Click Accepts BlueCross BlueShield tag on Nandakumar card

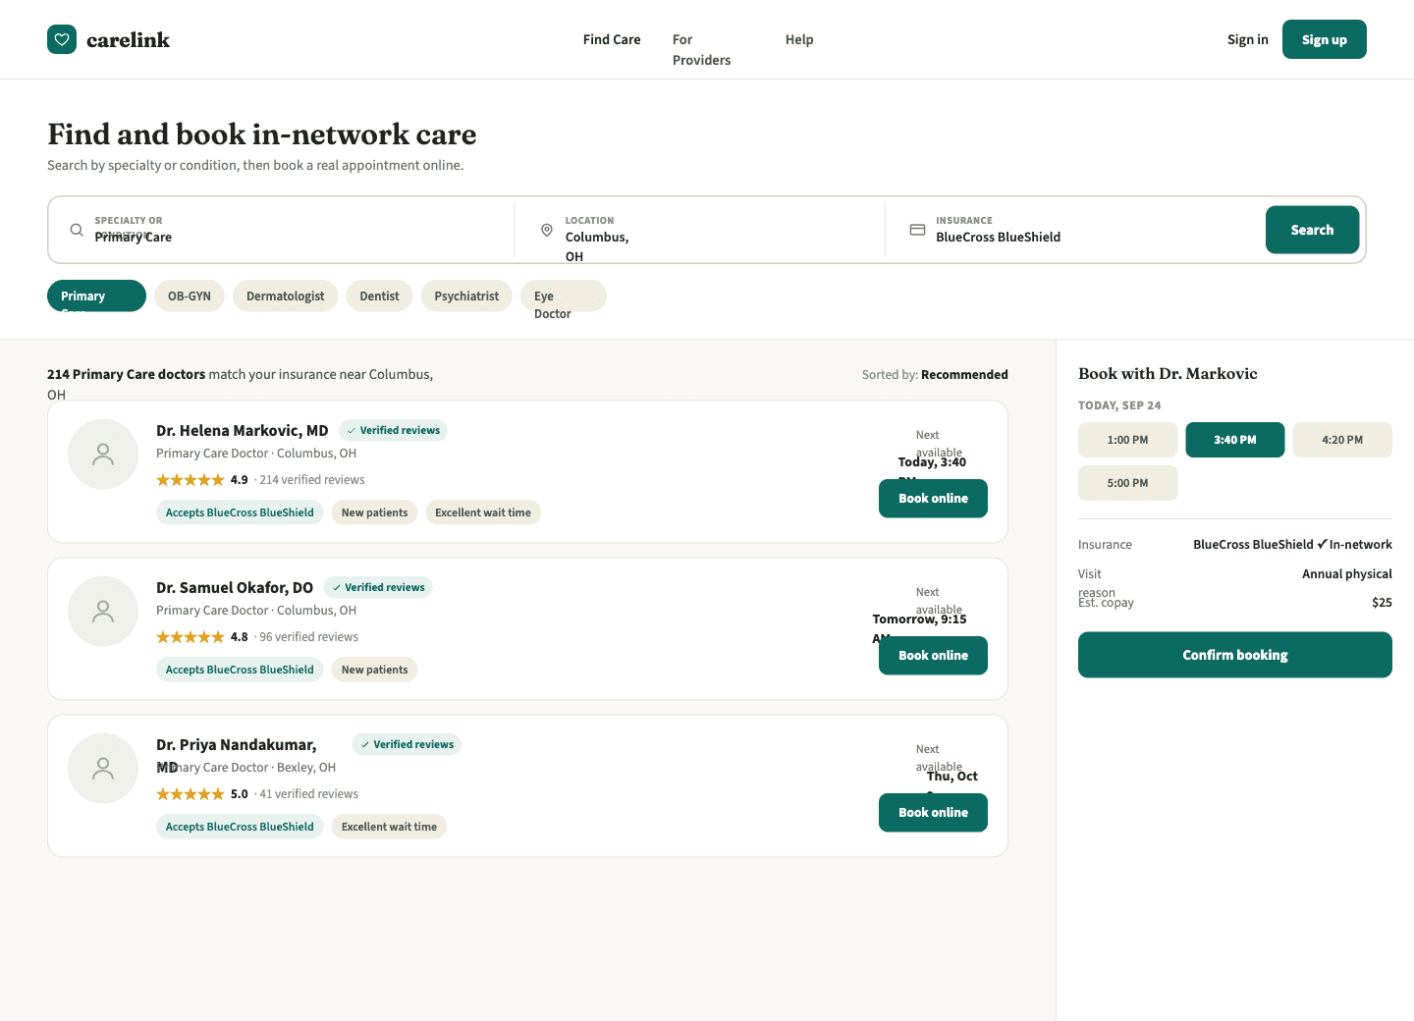coord(240,827)
